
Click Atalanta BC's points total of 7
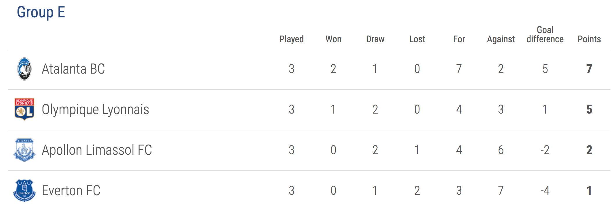coord(589,69)
